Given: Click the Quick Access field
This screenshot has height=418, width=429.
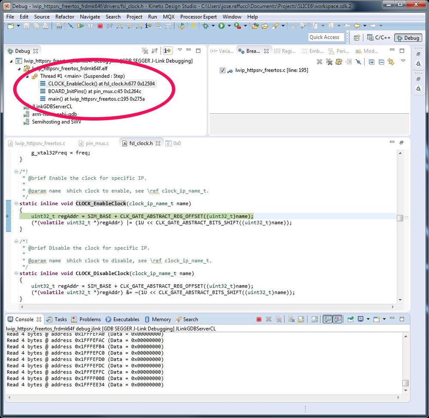Looking at the screenshot, I should click(326, 37).
